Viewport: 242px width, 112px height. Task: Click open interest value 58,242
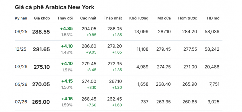pos(212,49)
